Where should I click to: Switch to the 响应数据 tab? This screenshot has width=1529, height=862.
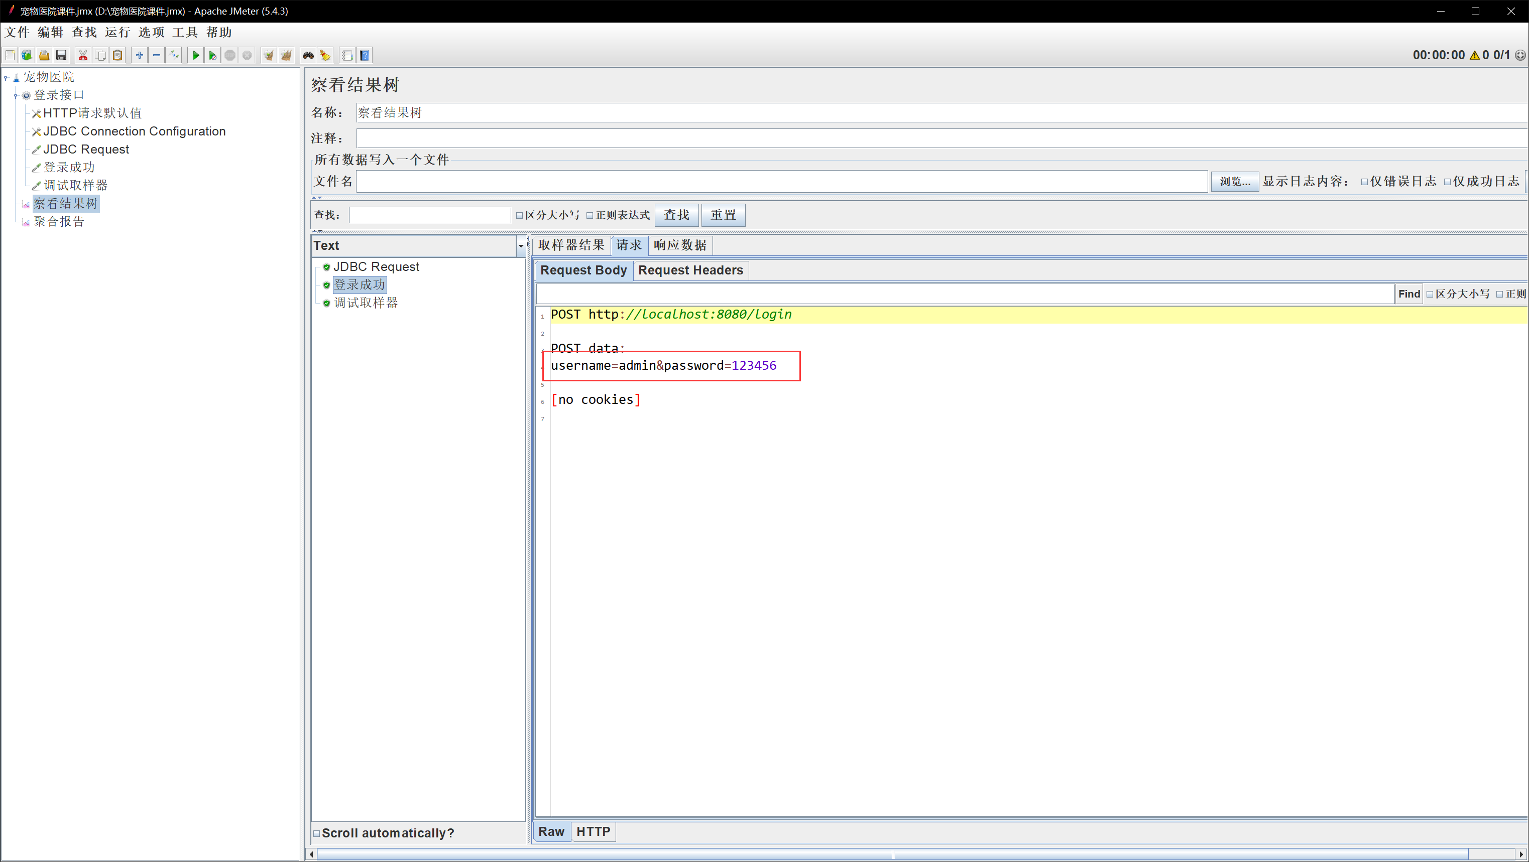(679, 245)
